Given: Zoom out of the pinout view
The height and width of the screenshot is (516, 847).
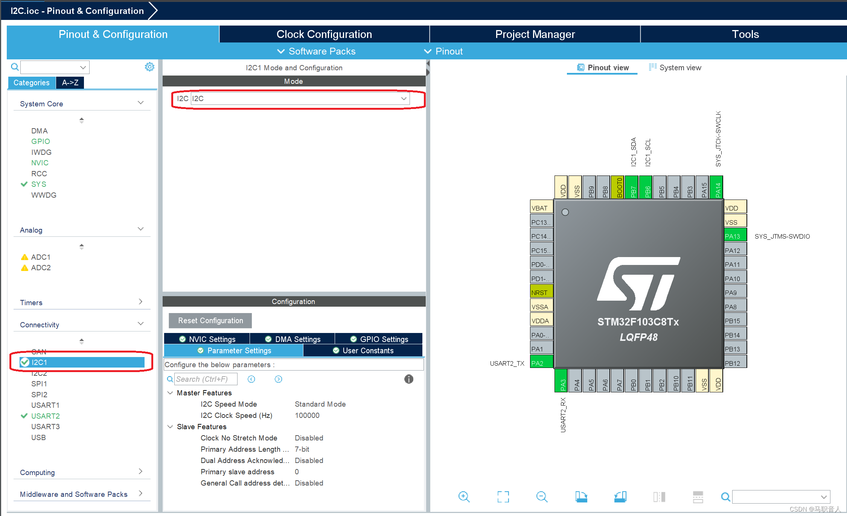Looking at the screenshot, I should tap(542, 497).
